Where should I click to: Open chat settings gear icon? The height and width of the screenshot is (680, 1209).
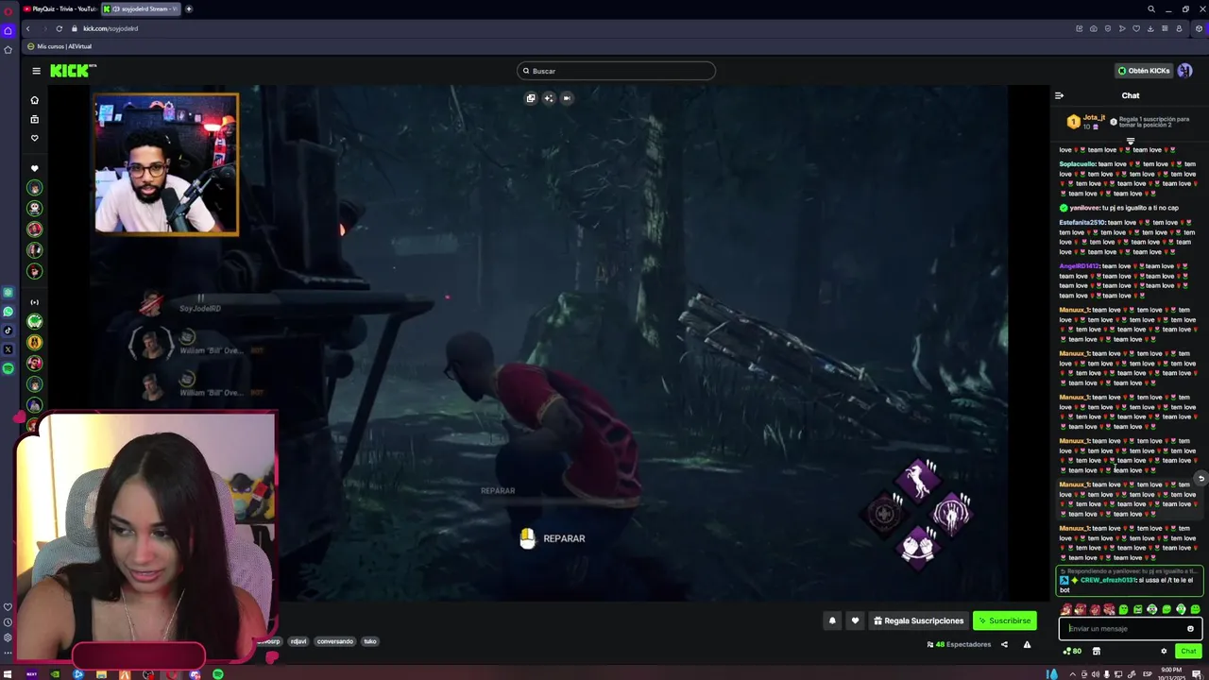coord(1164,651)
